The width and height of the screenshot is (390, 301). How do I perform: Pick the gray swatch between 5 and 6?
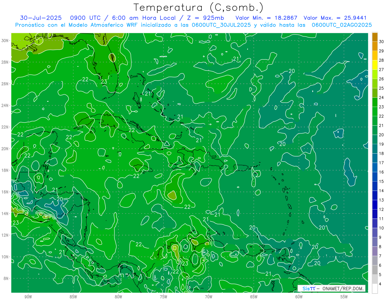375,270
